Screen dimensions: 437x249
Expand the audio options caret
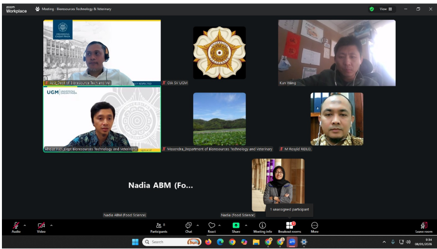[25, 225]
